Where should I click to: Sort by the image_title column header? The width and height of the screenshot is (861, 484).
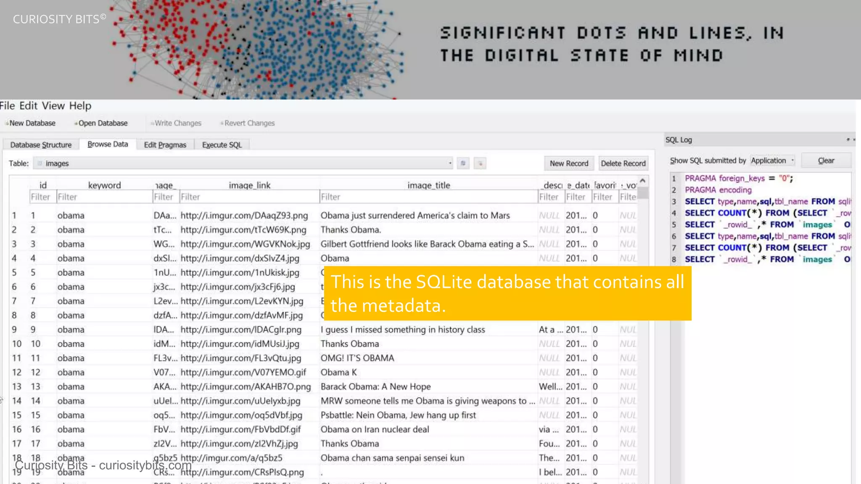click(x=428, y=185)
